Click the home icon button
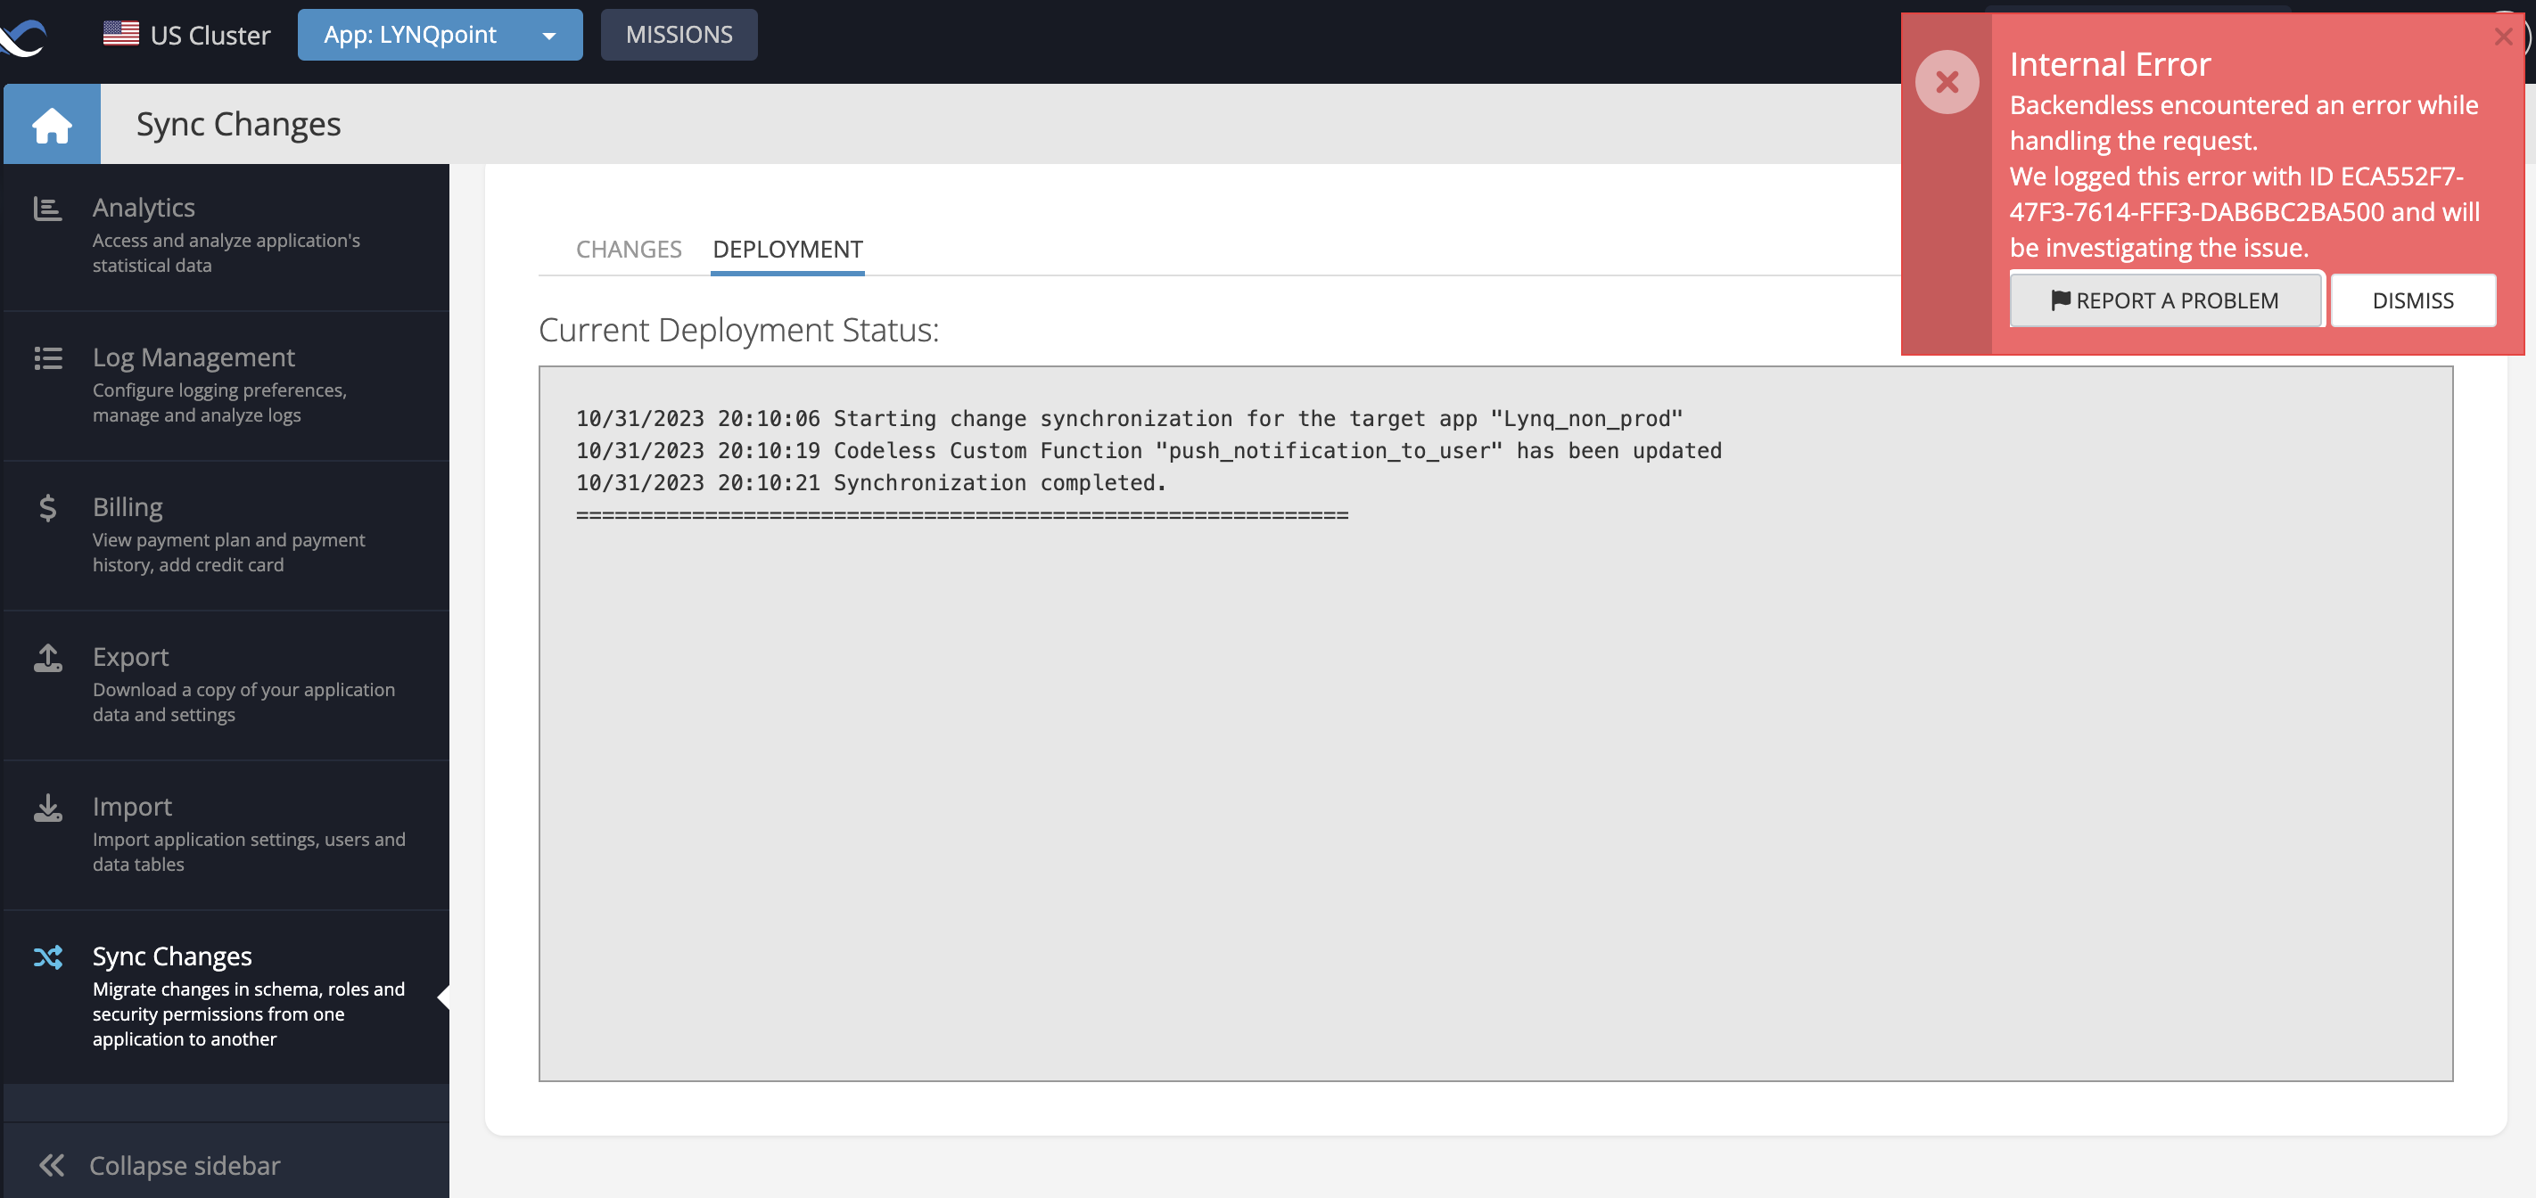The image size is (2536, 1198). pyautogui.click(x=51, y=125)
